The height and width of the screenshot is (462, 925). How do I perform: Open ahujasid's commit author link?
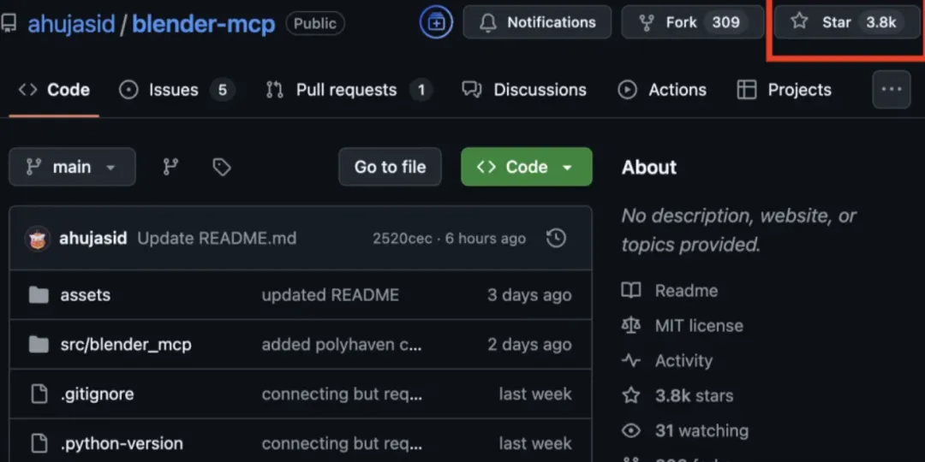tap(93, 239)
